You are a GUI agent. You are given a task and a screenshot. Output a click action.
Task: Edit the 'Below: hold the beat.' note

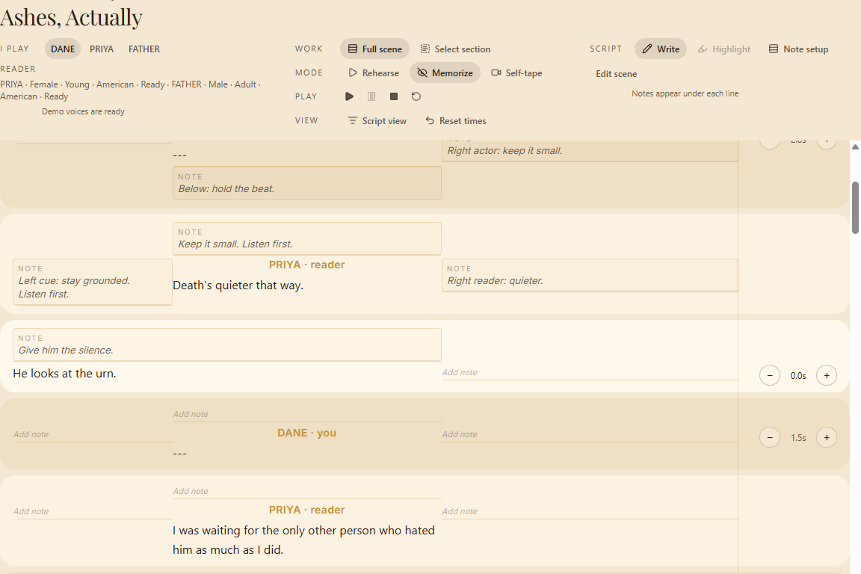point(307,183)
